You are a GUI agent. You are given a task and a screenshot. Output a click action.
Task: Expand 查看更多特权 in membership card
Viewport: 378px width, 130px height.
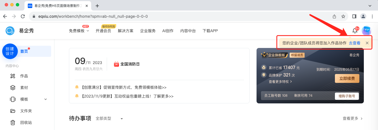(x=280, y=82)
